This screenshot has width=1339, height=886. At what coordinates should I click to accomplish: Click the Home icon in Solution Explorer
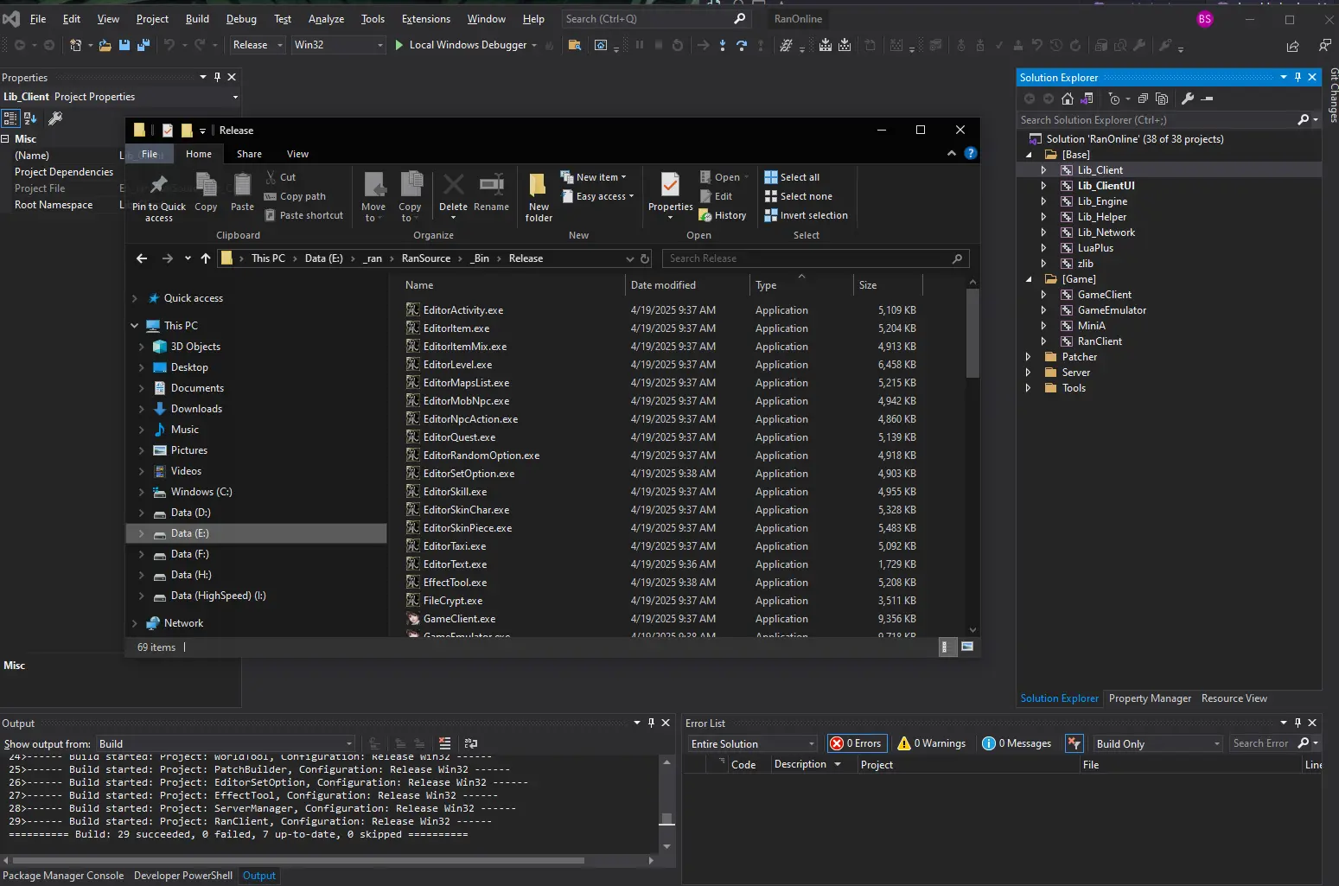1068,99
